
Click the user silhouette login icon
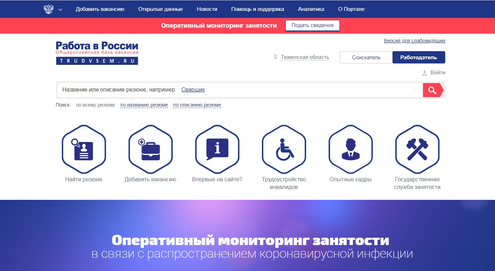(425, 73)
